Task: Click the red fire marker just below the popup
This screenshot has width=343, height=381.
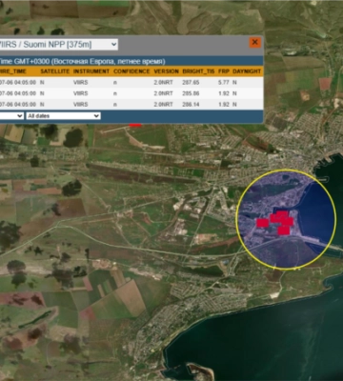Action: tap(135, 125)
